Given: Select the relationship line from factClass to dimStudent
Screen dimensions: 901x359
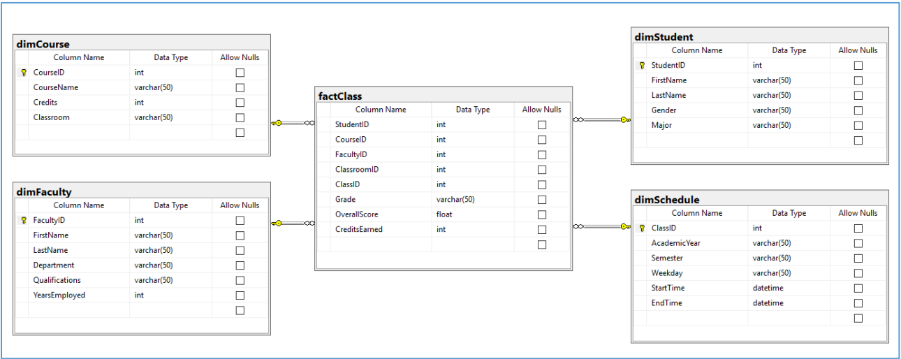Looking at the screenshot, I should tap(601, 120).
